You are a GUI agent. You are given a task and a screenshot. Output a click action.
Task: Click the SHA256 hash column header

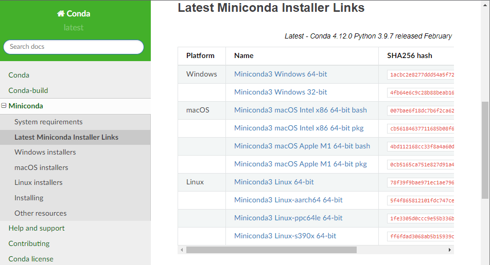[410, 56]
